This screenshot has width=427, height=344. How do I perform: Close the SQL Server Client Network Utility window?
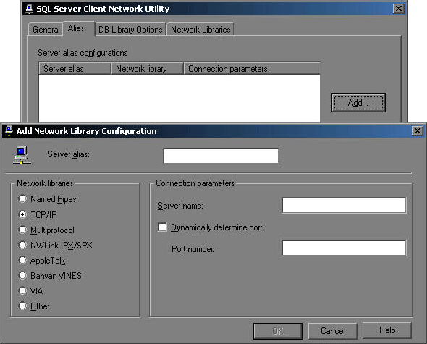398,9
